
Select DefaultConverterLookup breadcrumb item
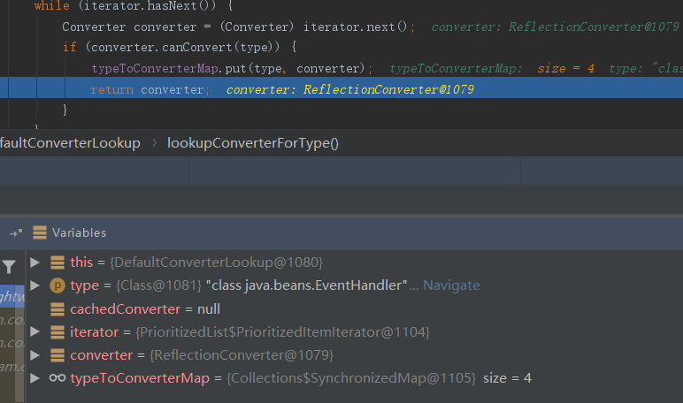[x=70, y=143]
